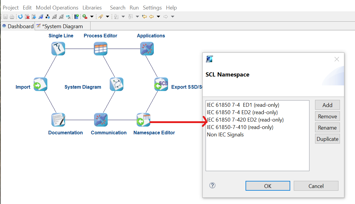Open the back navigation history dropdown

pyautogui.click(x=159, y=17)
